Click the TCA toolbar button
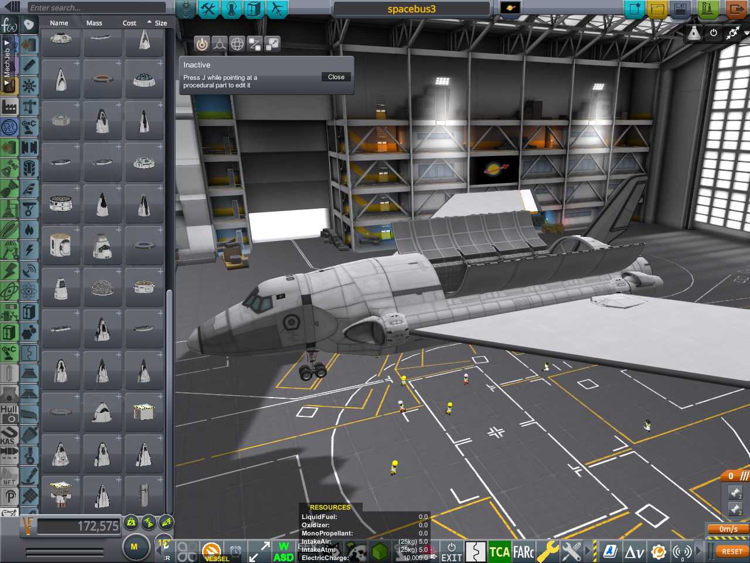Viewport: 750px width, 563px height. tap(499, 552)
